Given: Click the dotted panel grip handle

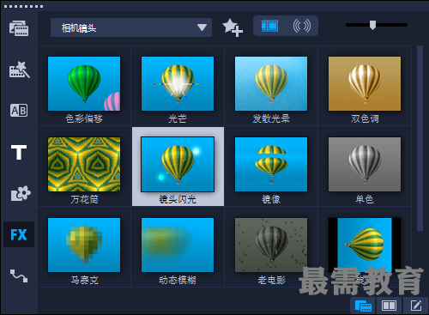Looking at the screenshot, I should (23, 6).
